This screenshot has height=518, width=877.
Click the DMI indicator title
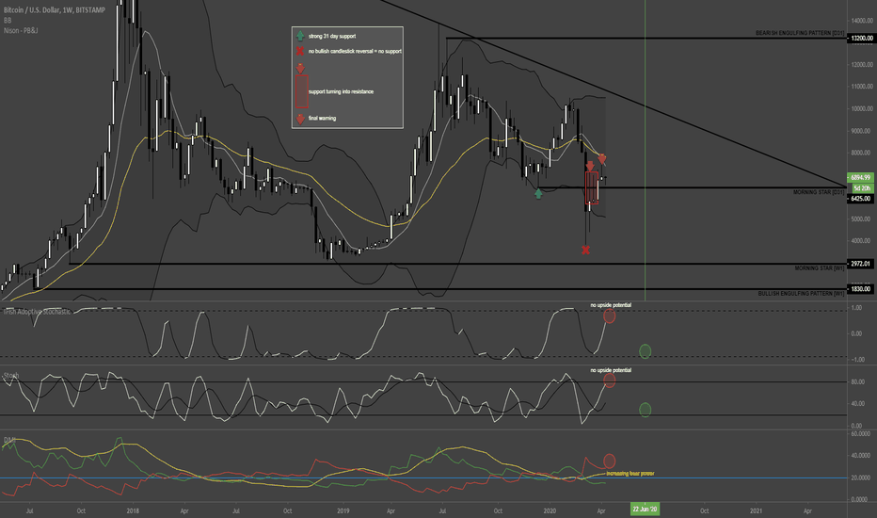(x=9, y=440)
